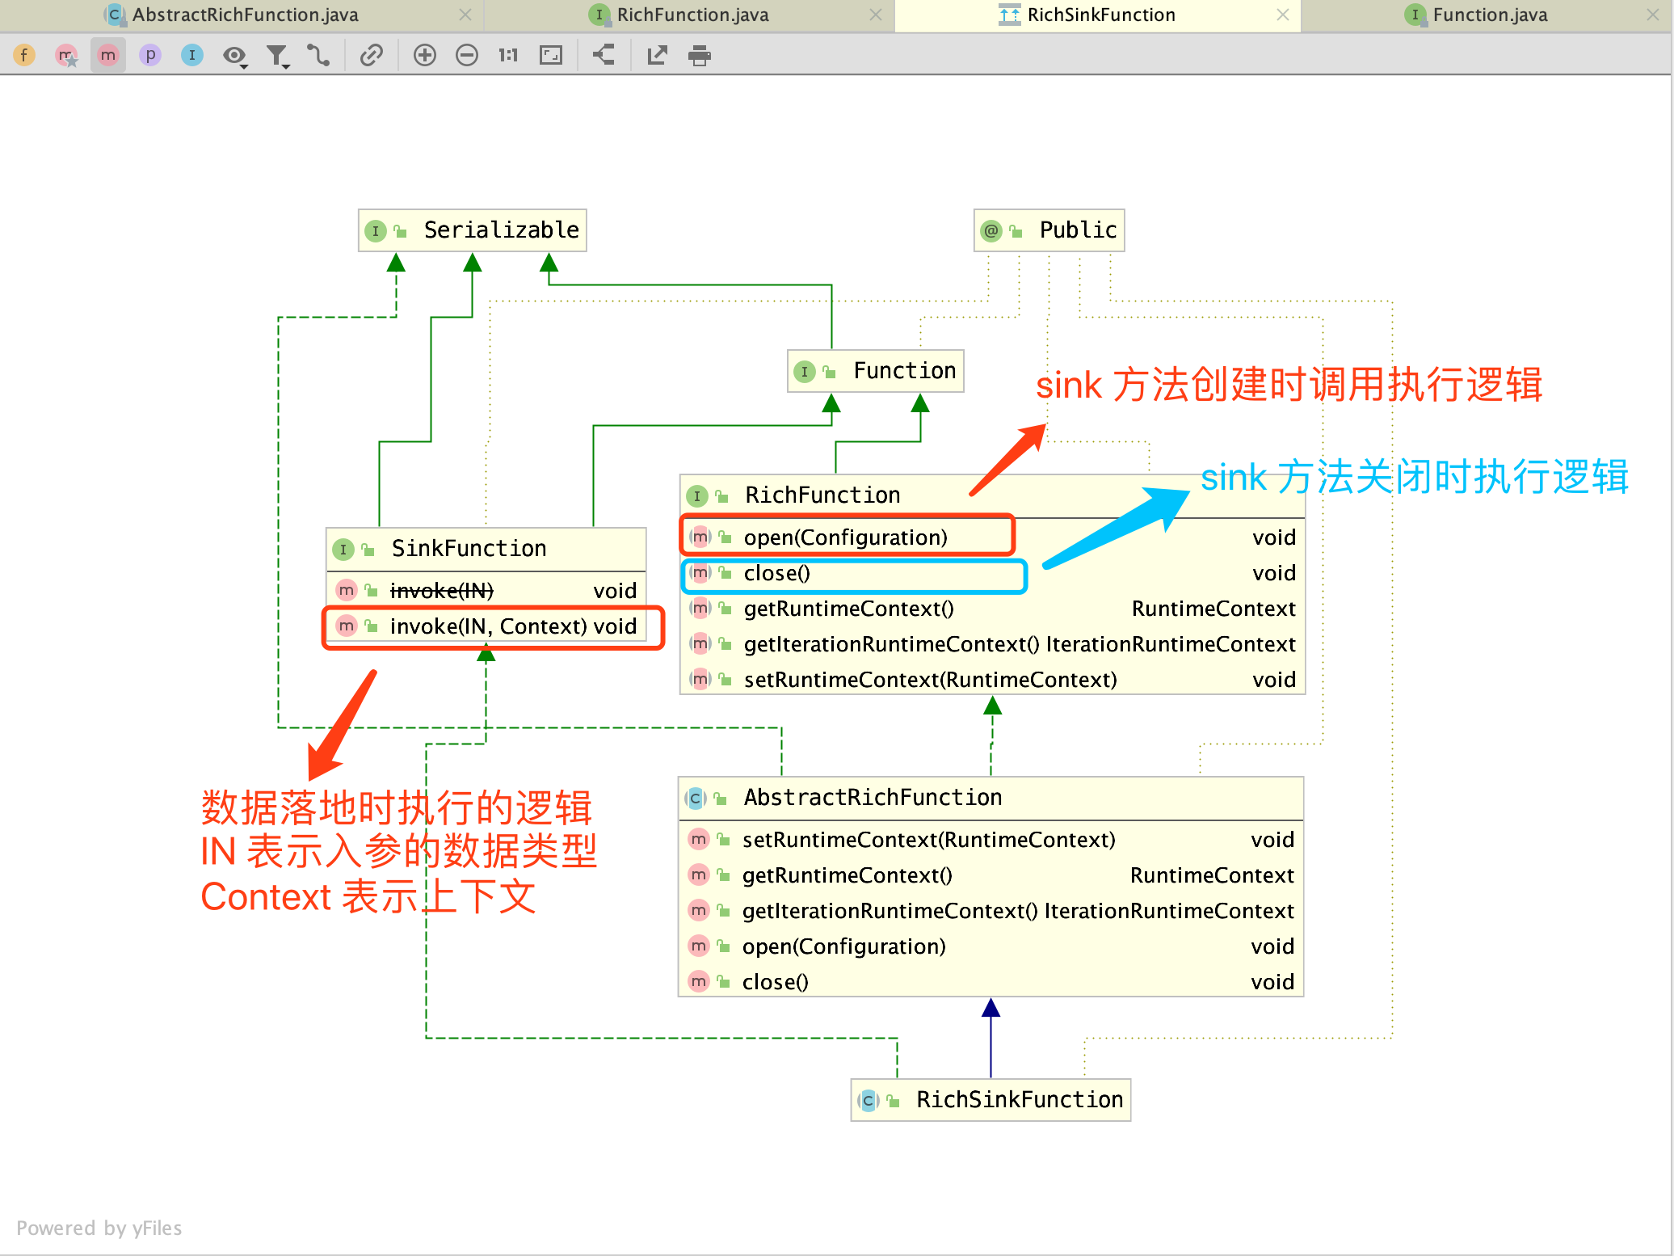Export the diagram to file

point(658,55)
